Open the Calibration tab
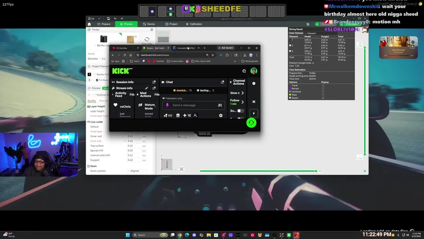Image resolution: width=424 pixels, height=239 pixels. [x=194, y=24]
